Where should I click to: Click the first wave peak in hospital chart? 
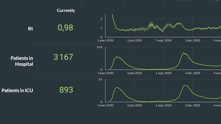[117, 57]
